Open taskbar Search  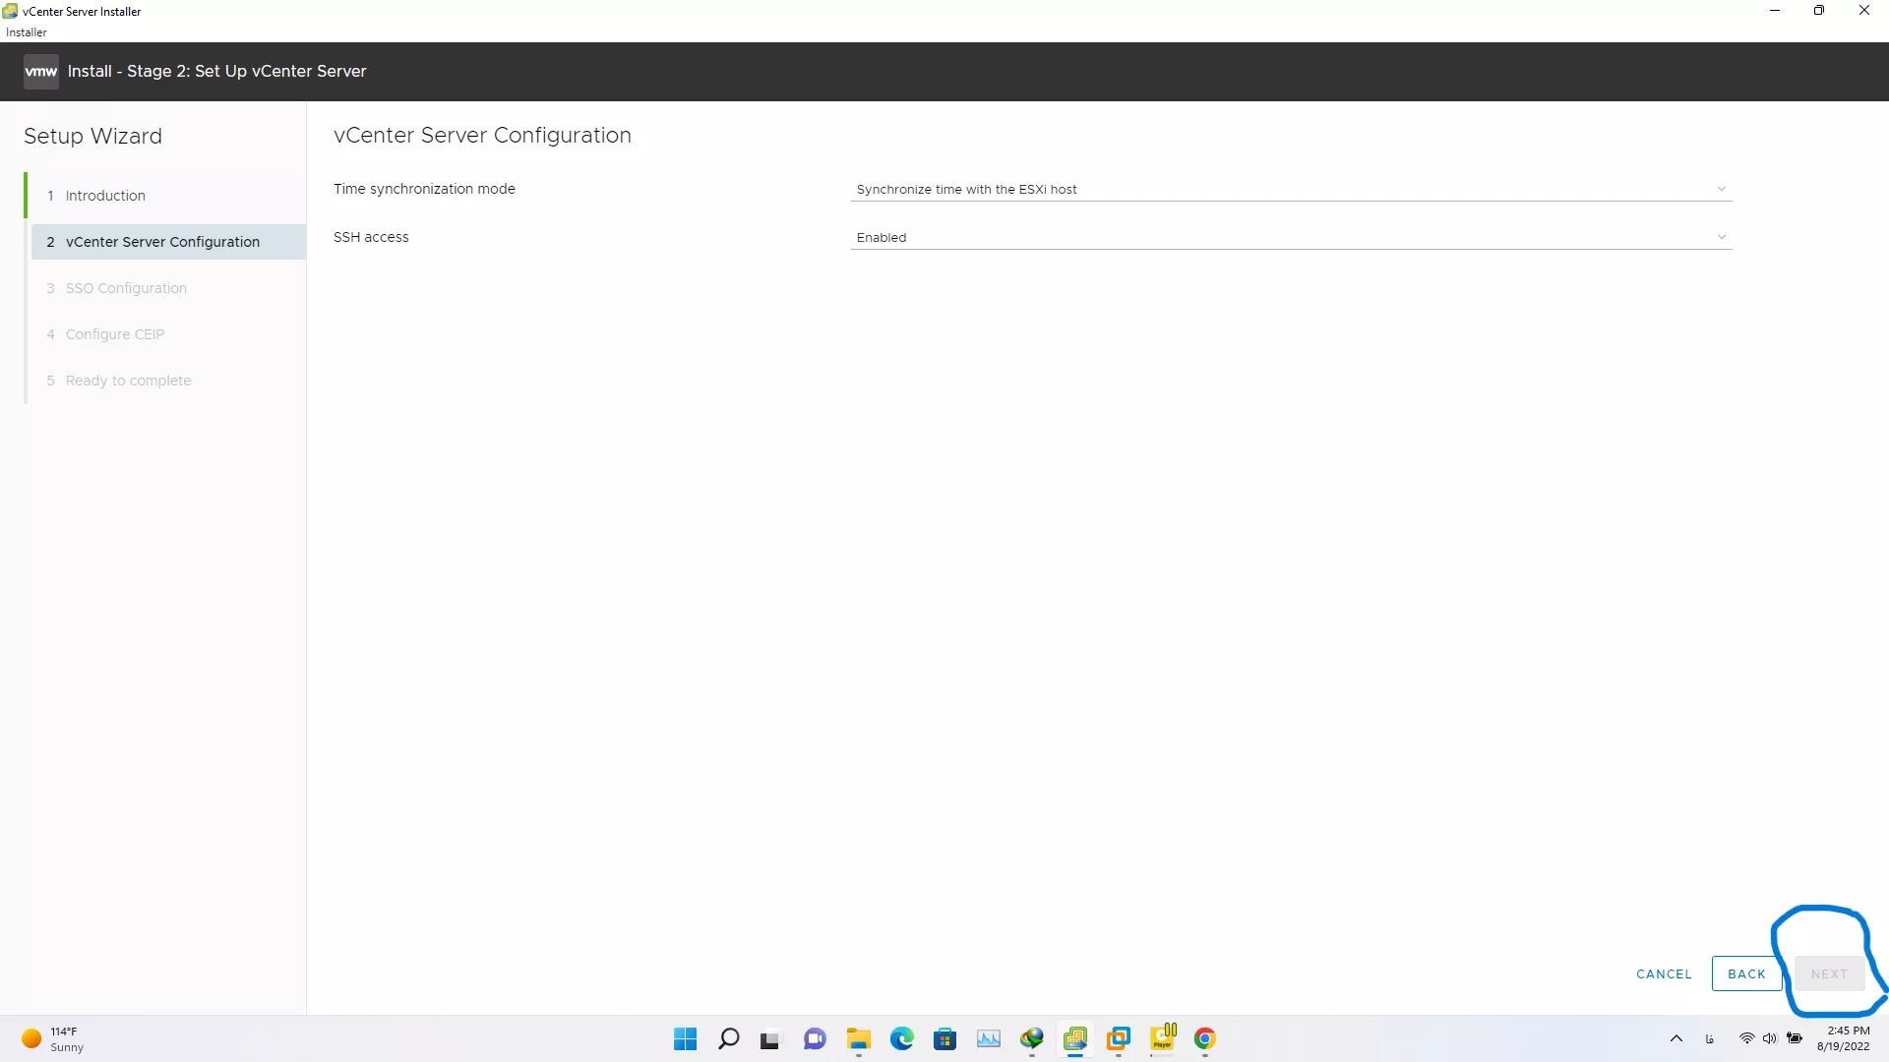coord(728,1038)
